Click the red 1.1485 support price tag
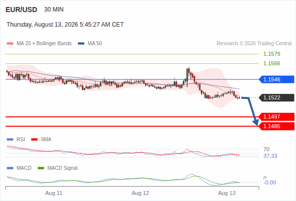The width and height of the screenshot is (296, 201). click(276, 126)
